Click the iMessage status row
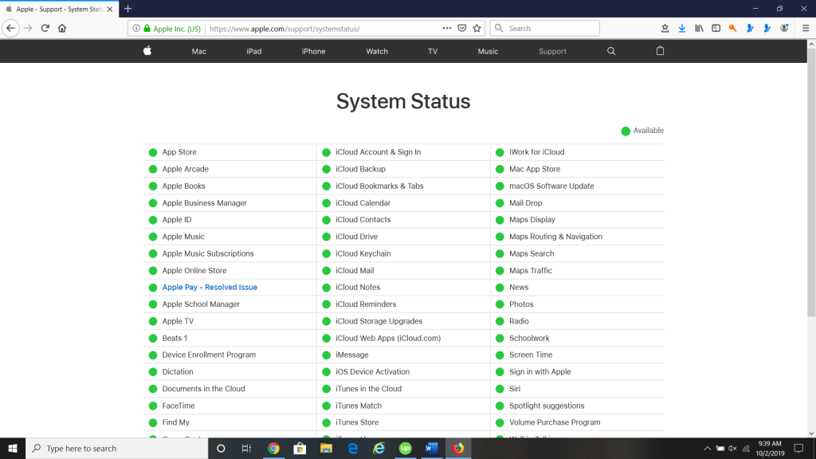The width and height of the screenshot is (816, 459). pos(403,355)
